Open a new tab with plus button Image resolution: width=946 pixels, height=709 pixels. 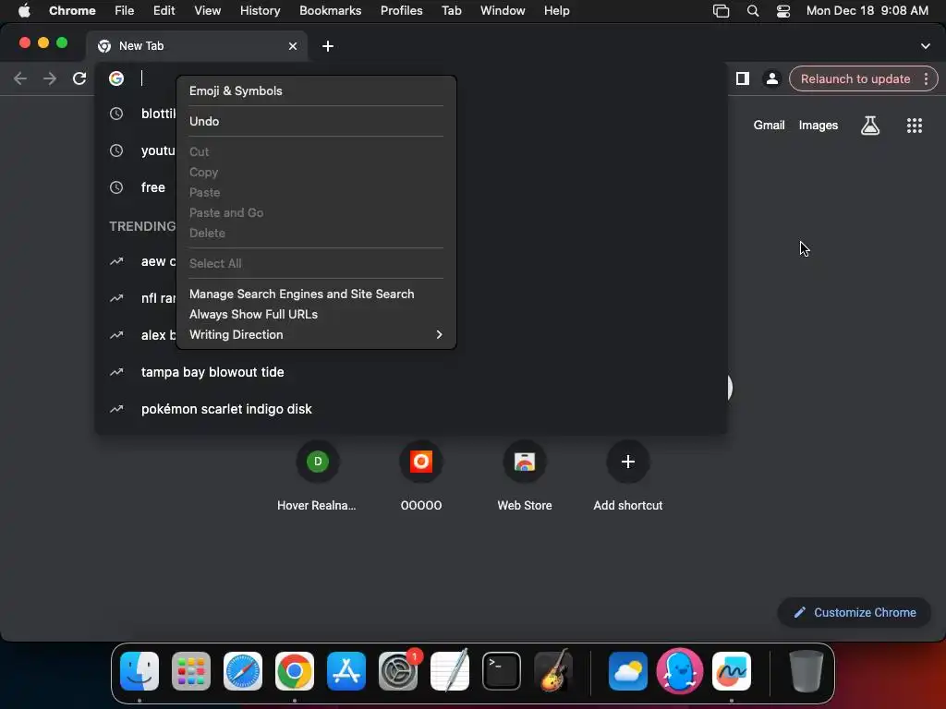point(328,46)
